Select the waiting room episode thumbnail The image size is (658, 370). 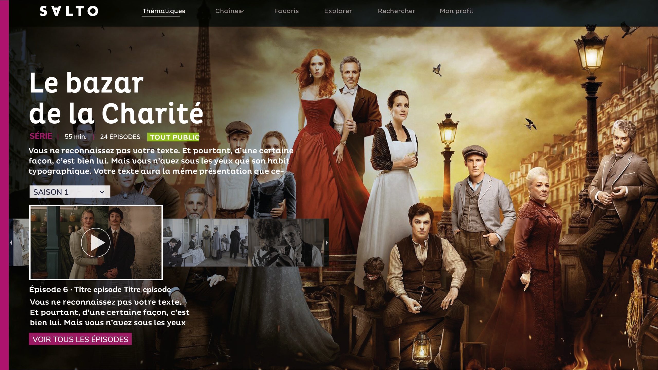click(205, 243)
